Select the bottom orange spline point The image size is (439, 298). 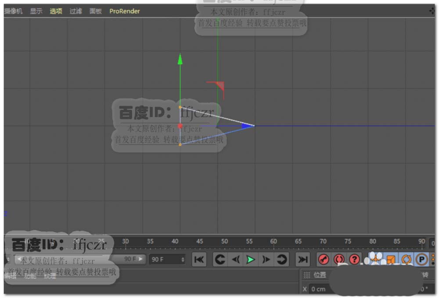180,145
